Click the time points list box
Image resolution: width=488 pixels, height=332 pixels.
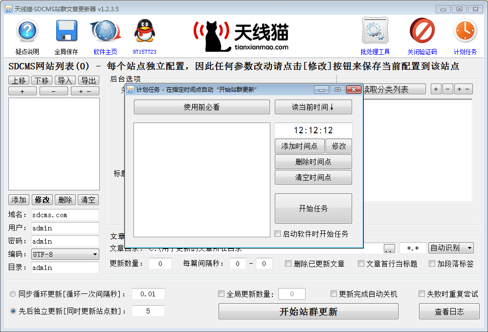pos(201,180)
